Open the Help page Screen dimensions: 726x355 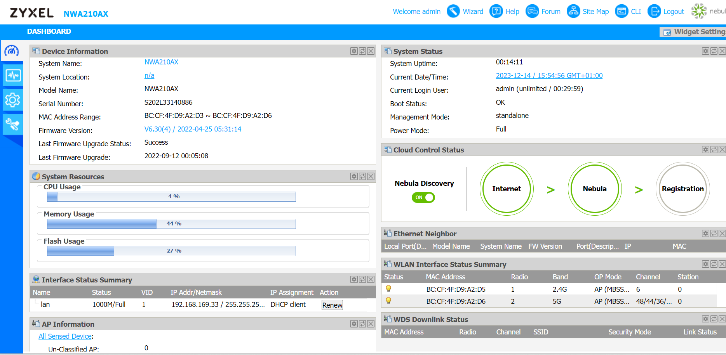504,11
